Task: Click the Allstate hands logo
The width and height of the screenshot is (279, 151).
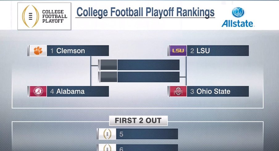Action: [x=238, y=12]
